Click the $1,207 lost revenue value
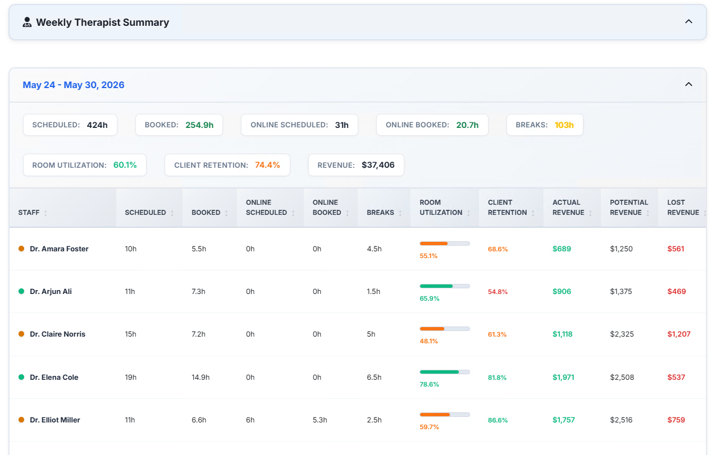 tap(679, 334)
